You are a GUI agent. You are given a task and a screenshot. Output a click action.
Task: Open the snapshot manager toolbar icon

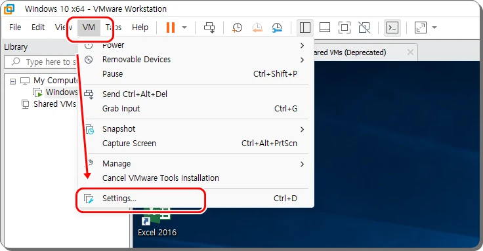point(277,28)
